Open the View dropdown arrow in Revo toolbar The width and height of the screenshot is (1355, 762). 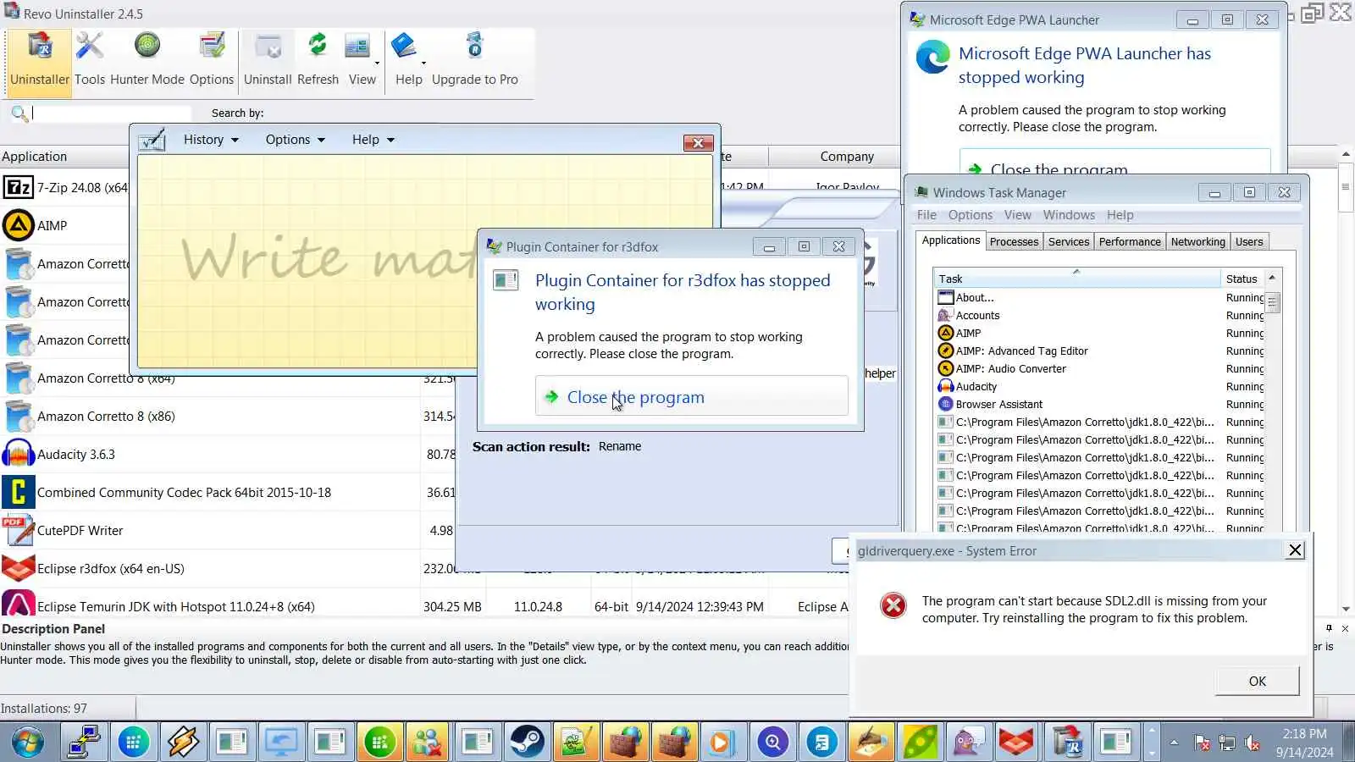tap(377, 63)
